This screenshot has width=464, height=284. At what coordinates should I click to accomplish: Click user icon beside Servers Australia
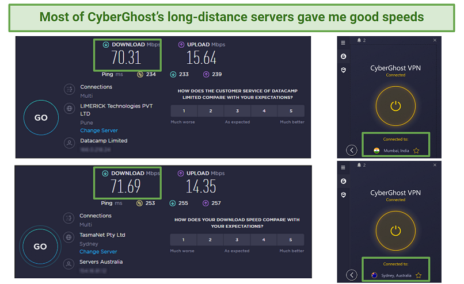(69, 264)
